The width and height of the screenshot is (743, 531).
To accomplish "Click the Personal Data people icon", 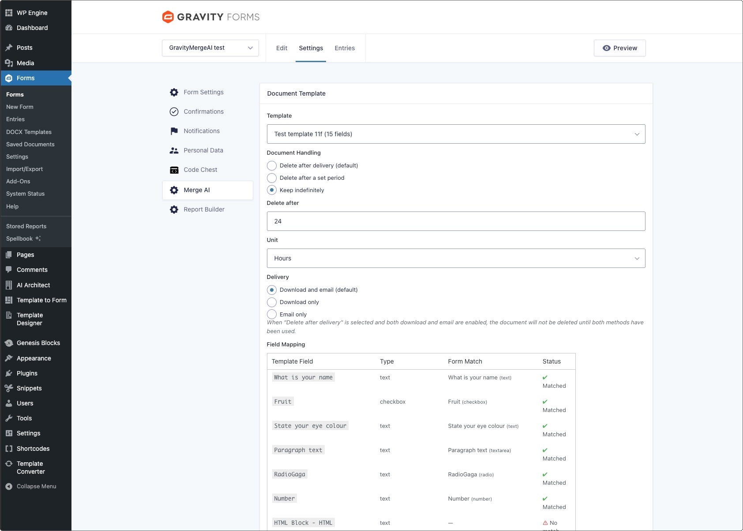I will tap(174, 150).
